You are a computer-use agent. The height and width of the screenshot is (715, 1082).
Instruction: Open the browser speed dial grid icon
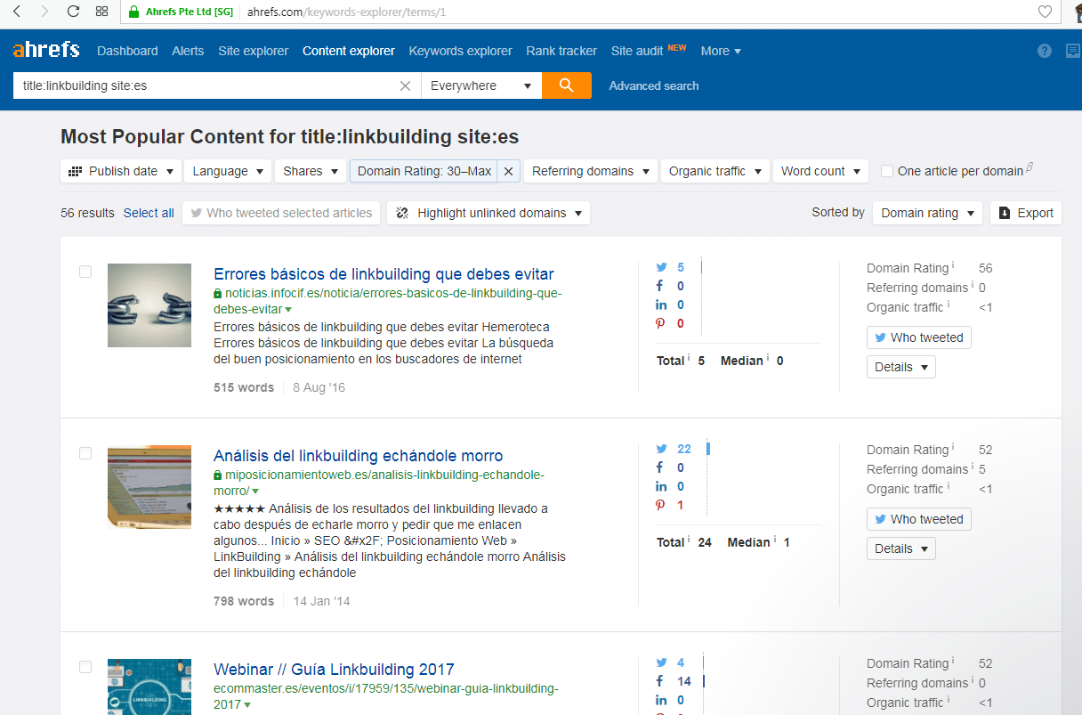coord(102,12)
